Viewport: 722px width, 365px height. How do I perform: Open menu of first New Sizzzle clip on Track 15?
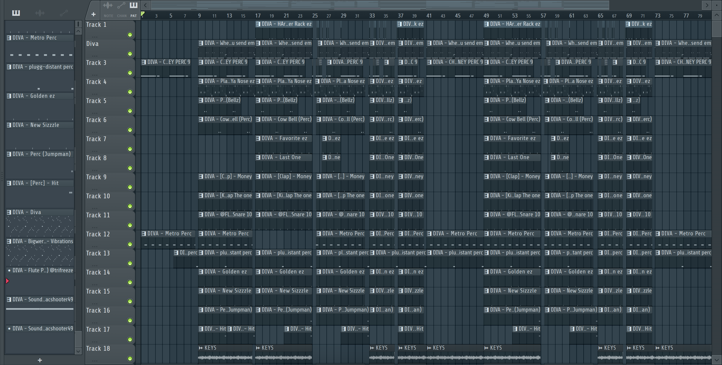coord(201,291)
